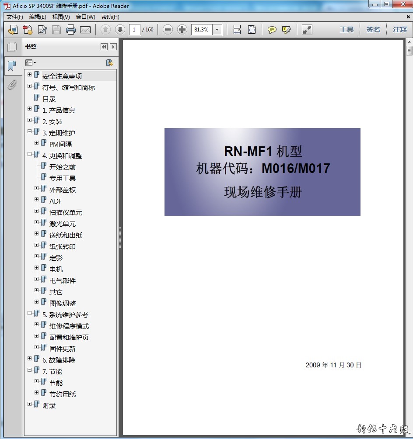
Task: Zoom in with the plus button
Action: [182, 30]
